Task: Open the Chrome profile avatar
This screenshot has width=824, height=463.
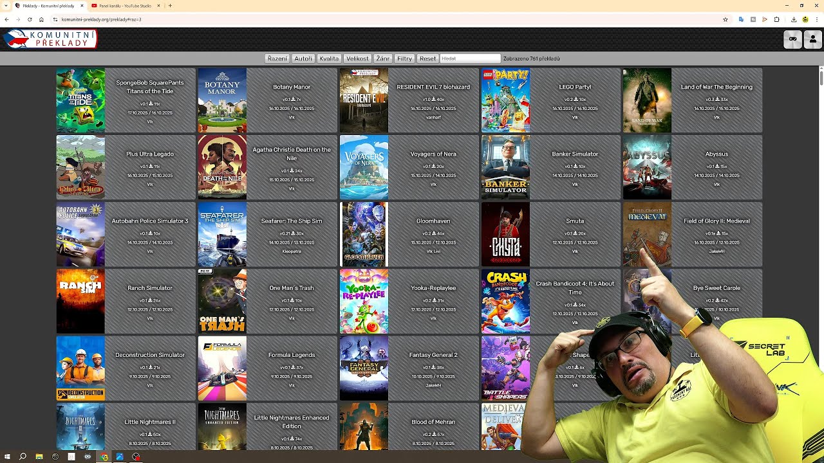Action: pyautogui.click(x=805, y=19)
